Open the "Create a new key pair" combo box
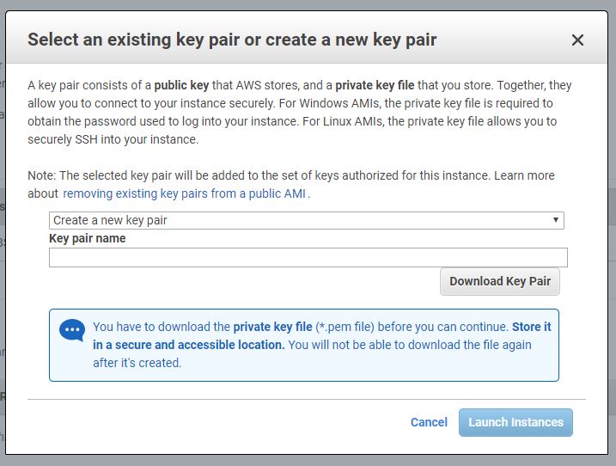 (307, 220)
